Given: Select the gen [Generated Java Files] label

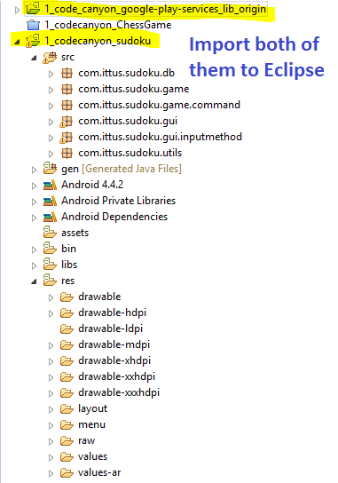Looking at the screenshot, I should [x=122, y=169].
